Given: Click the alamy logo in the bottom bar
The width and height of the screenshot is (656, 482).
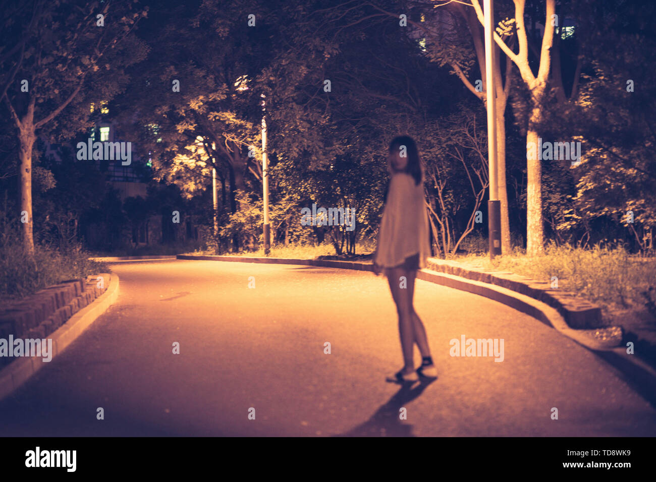Looking at the screenshot, I should click(51, 459).
